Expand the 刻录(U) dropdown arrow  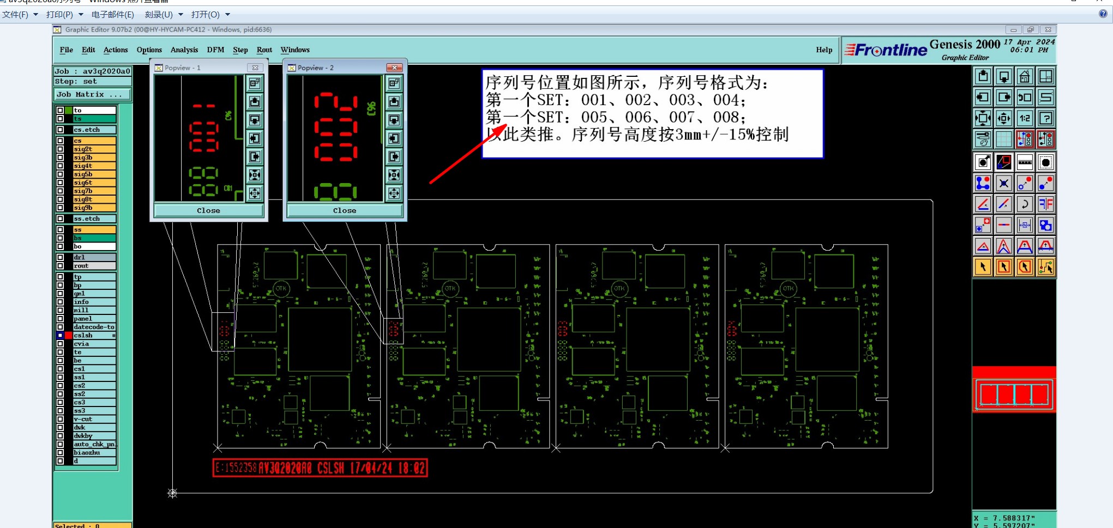[x=181, y=15]
